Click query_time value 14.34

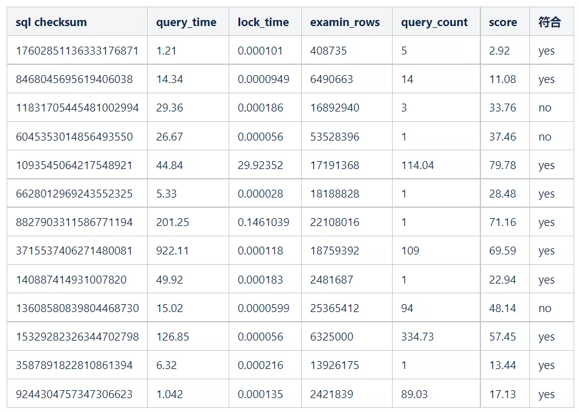tap(169, 79)
